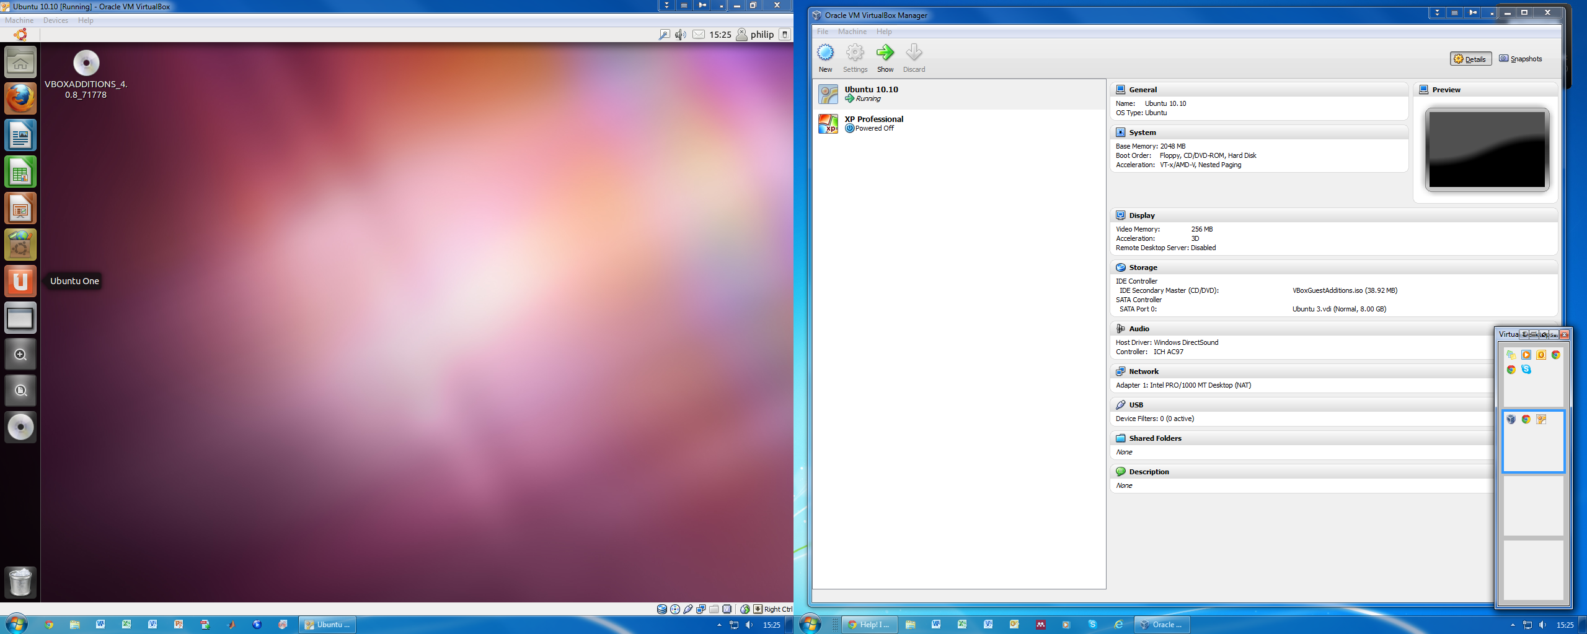1587x634 pixels.
Task: Click the Applications magnifier launcher icon
Action: (20, 354)
